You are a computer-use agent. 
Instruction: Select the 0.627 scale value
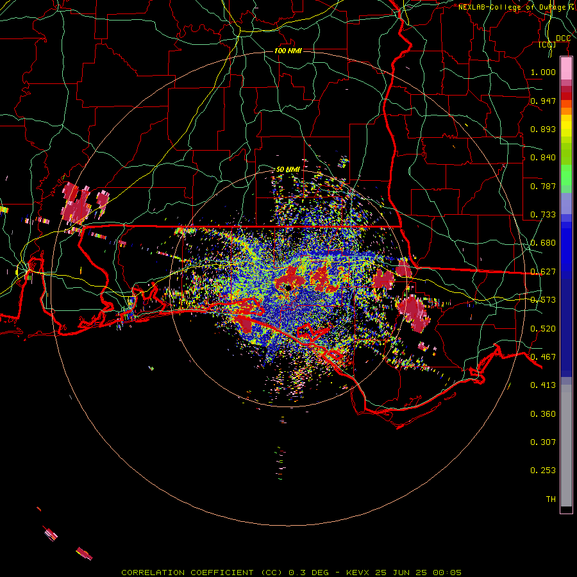[543, 272]
